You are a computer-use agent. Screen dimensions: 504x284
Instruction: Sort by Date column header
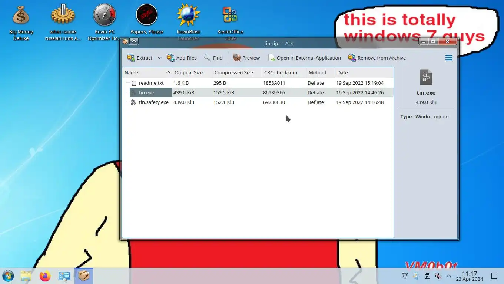click(x=364, y=72)
